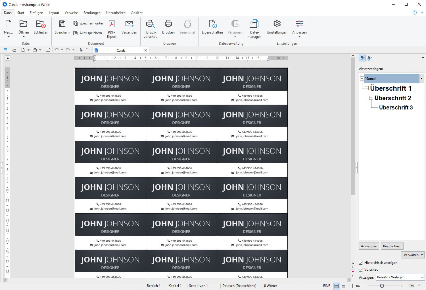Open the Dateimanager tool
Image resolution: width=426 pixels, height=290 pixels.
click(254, 24)
